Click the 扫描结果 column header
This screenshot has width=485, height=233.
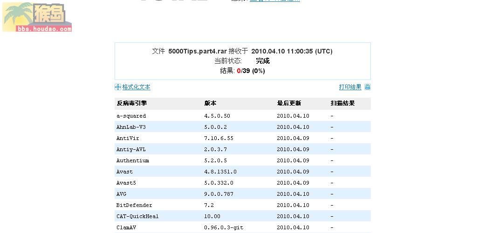pos(342,103)
